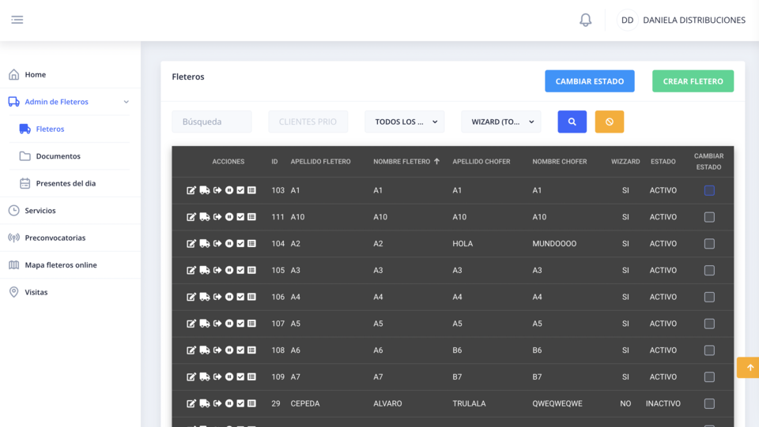Click the edit icon for fletero 103
Image resolution: width=759 pixels, height=427 pixels.
tap(191, 190)
